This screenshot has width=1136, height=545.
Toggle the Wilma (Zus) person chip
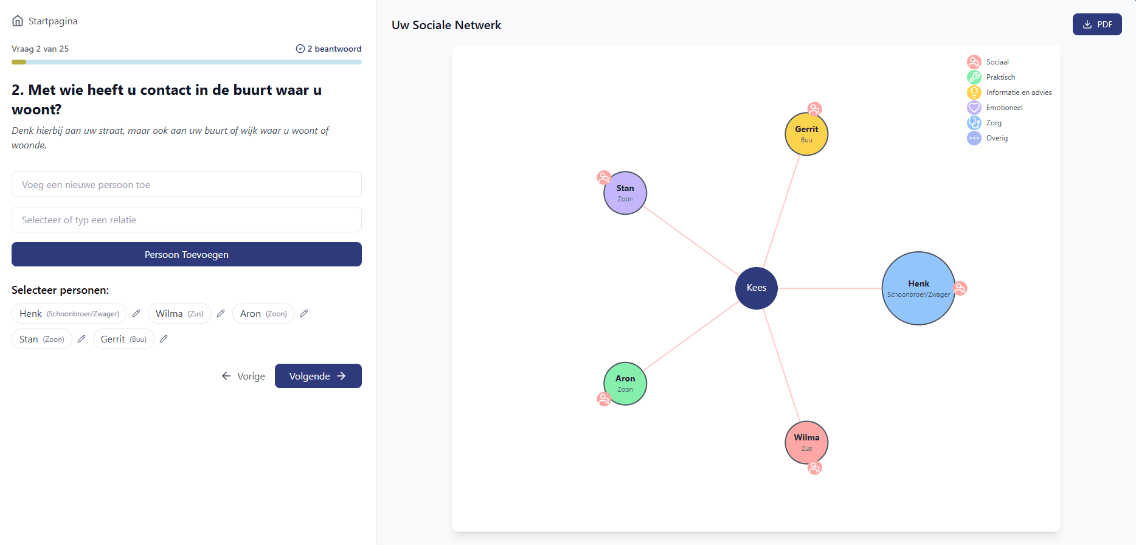tap(179, 313)
